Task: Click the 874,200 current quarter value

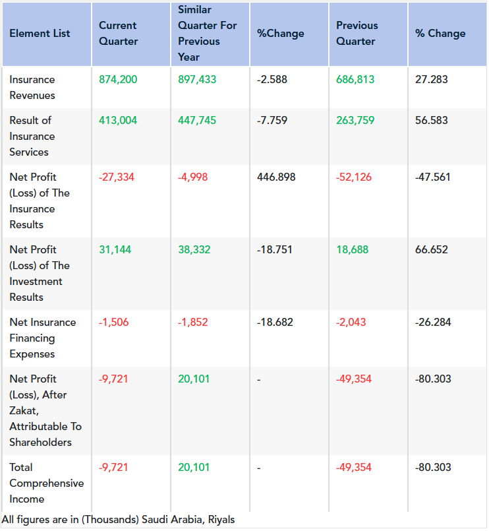Action: click(118, 80)
